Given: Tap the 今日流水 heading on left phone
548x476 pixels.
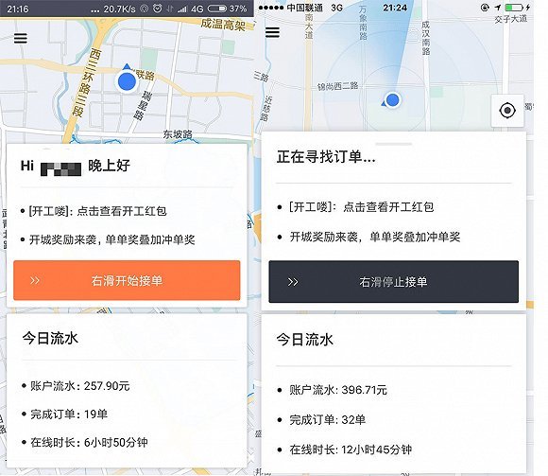Looking at the screenshot, I should pos(50,338).
